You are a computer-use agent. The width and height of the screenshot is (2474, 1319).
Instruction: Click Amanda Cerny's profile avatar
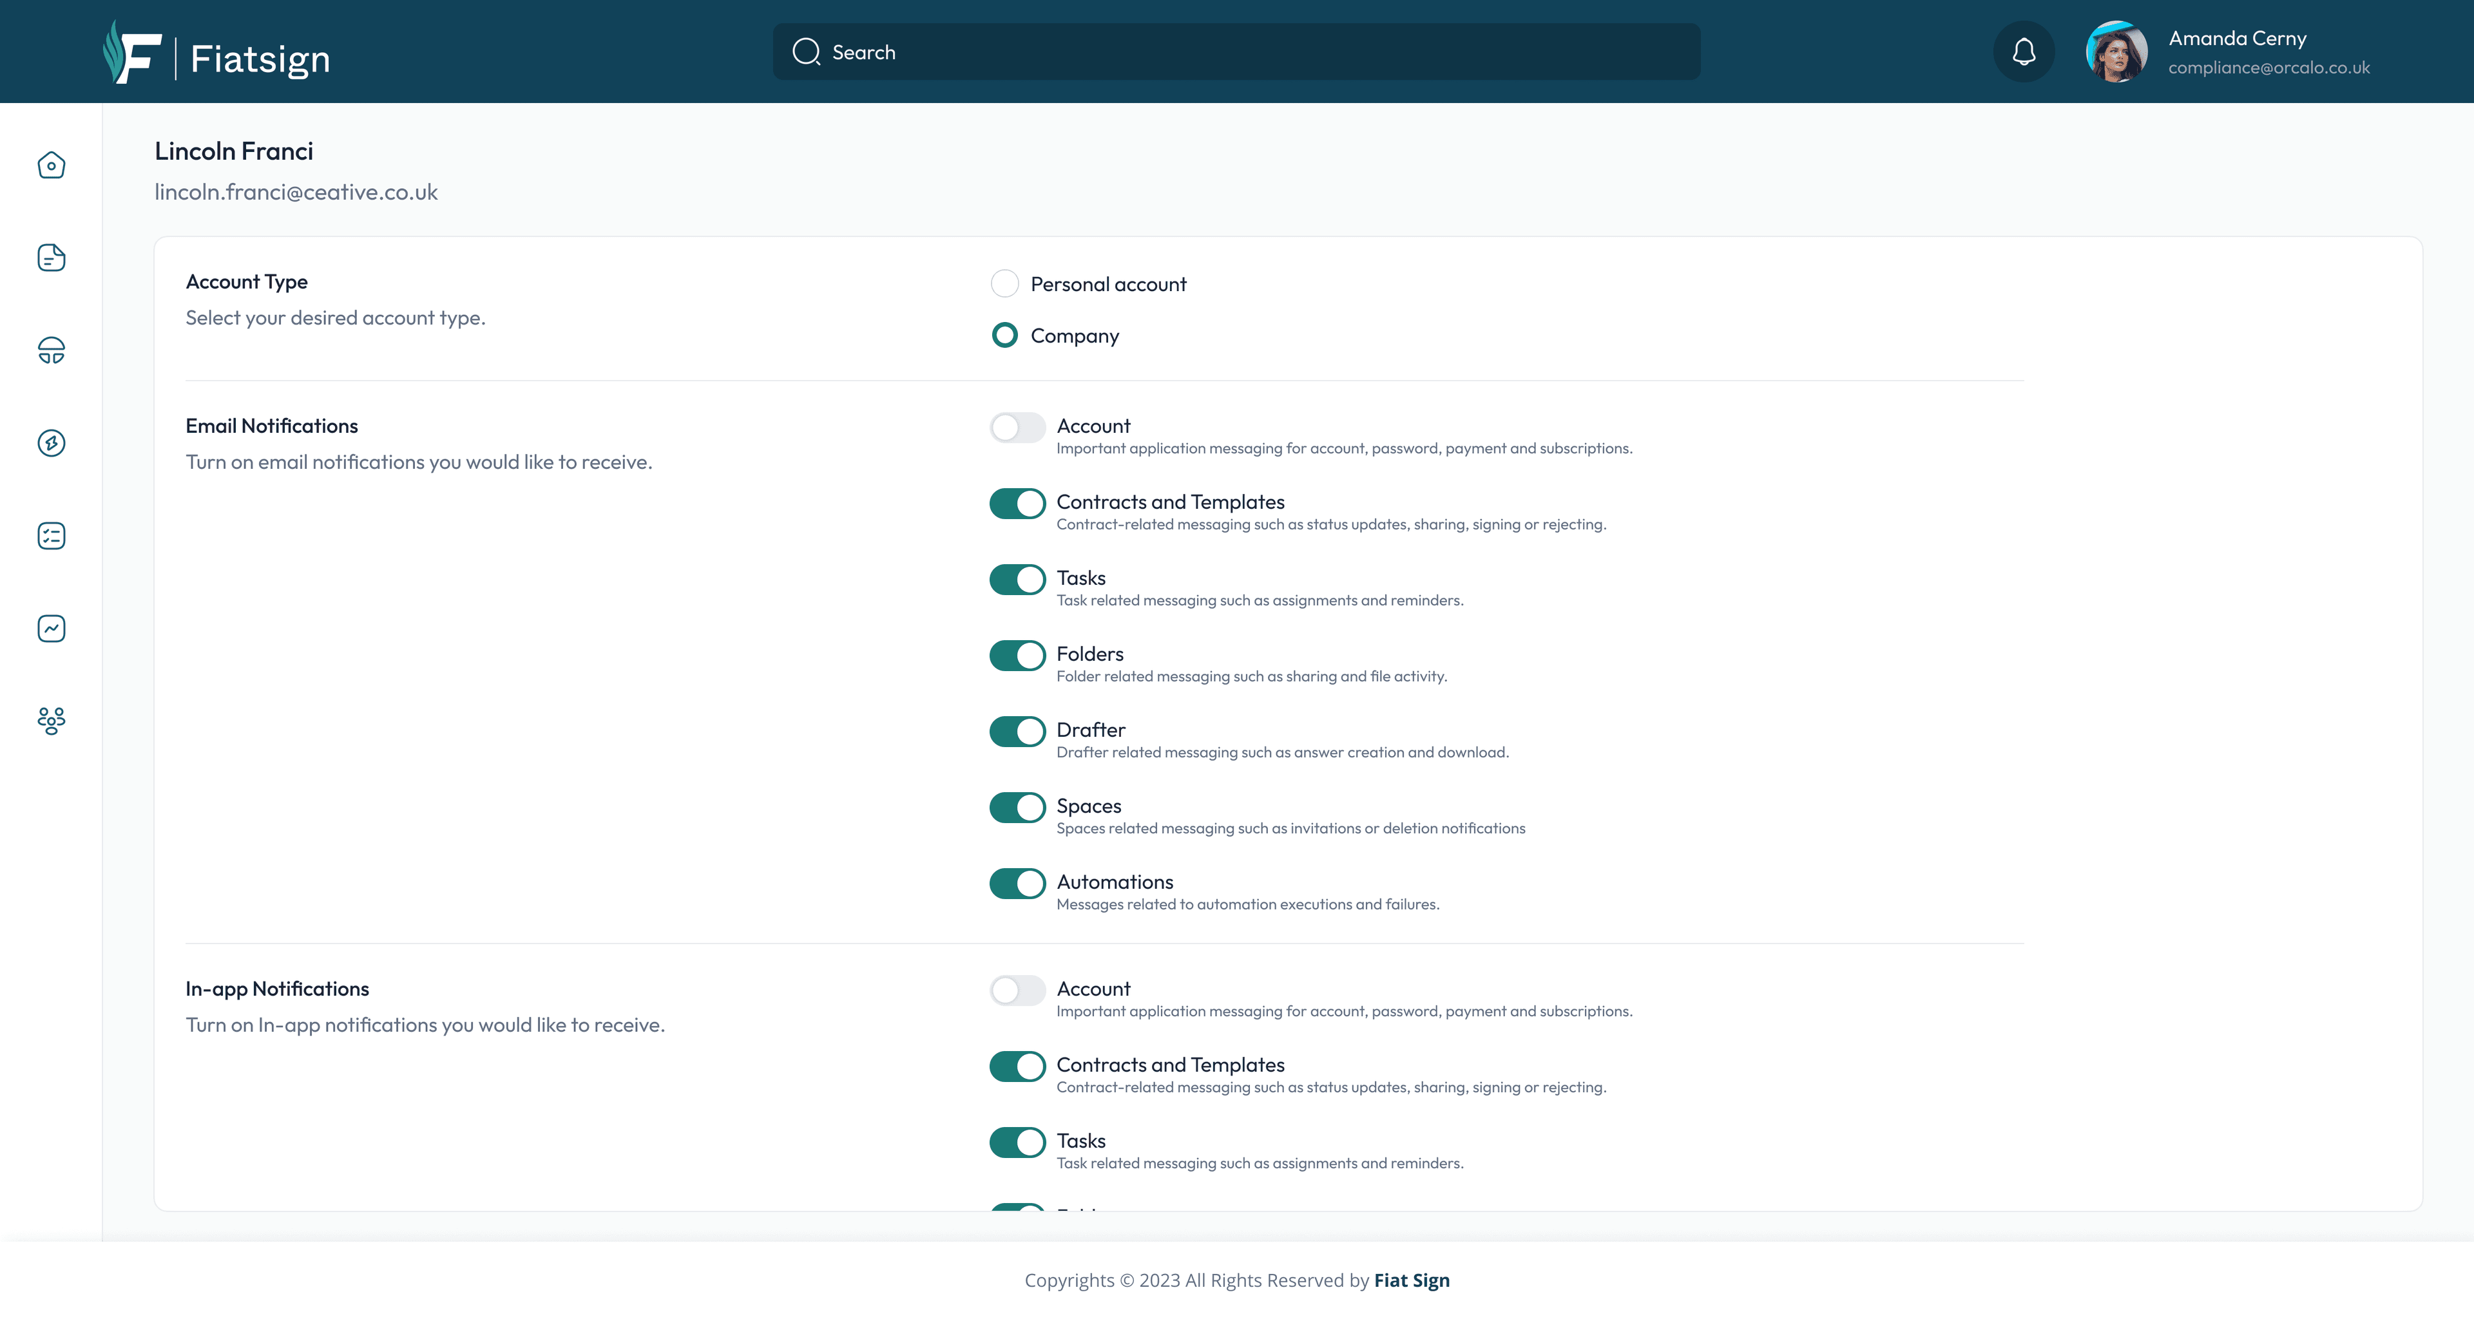pyautogui.click(x=2116, y=52)
